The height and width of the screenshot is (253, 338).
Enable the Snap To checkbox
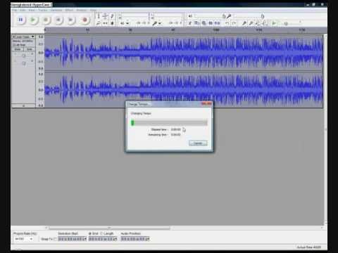coord(55,239)
